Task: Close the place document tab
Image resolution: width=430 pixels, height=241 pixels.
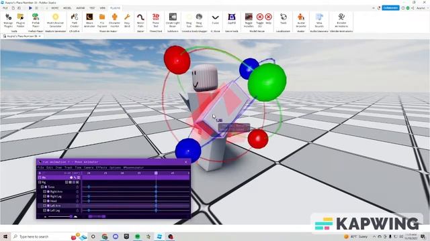Action: pos(40,36)
